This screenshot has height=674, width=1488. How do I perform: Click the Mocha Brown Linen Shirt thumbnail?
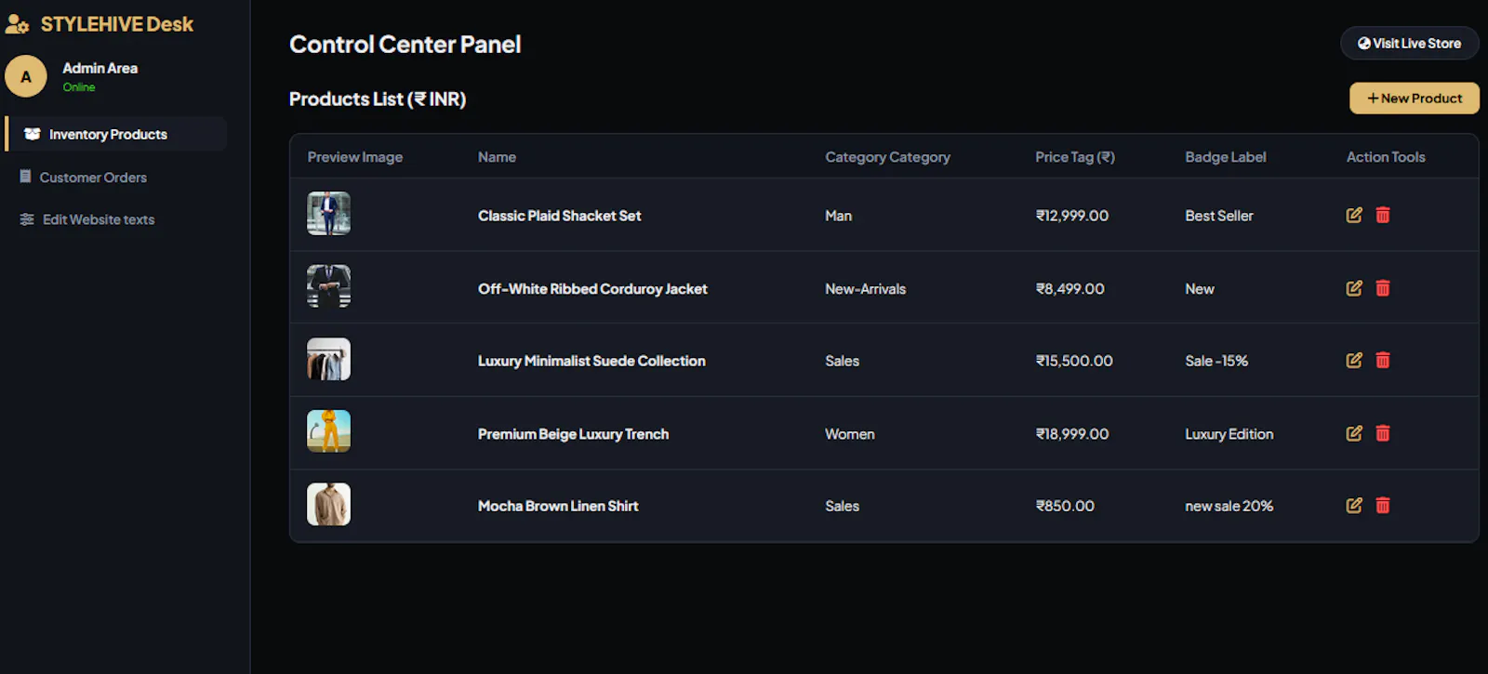pos(329,504)
